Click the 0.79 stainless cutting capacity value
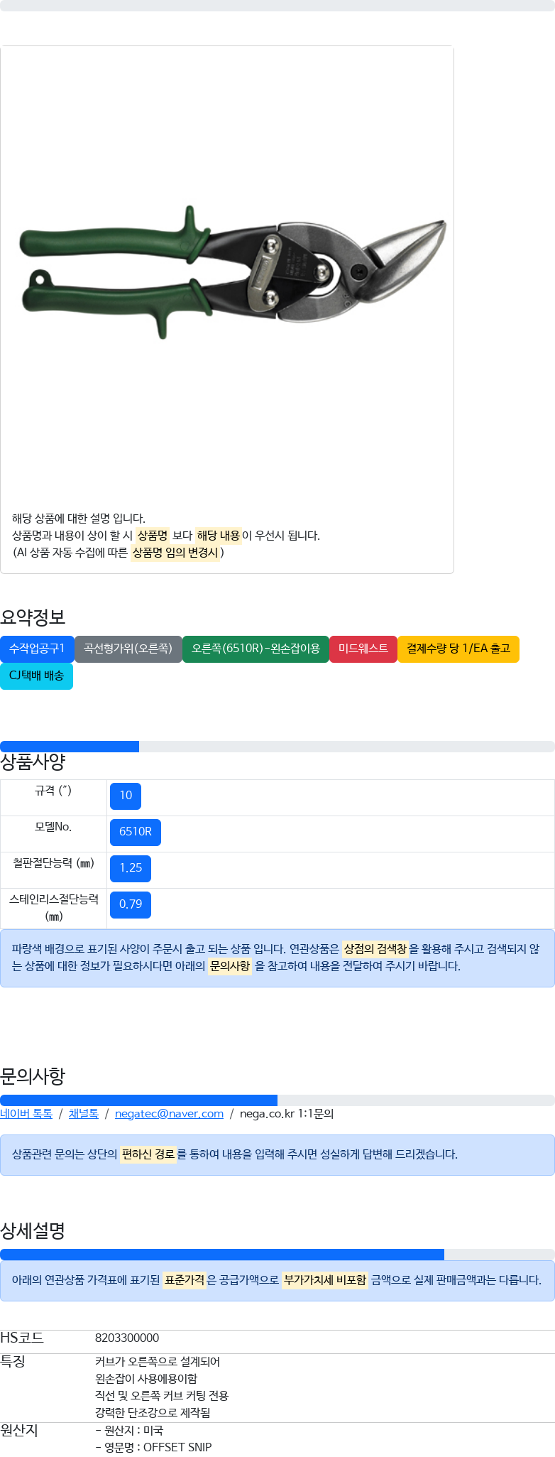This screenshot has height=1457, width=555. click(x=131, y=904)
